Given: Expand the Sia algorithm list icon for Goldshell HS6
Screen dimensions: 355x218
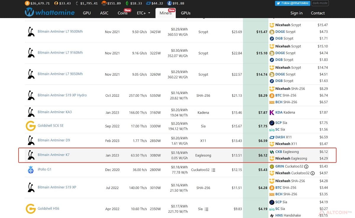Looking at the screenshot, I should 206,209.
